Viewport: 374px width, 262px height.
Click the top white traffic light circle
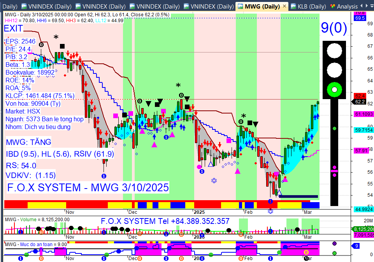pos(334,51)
